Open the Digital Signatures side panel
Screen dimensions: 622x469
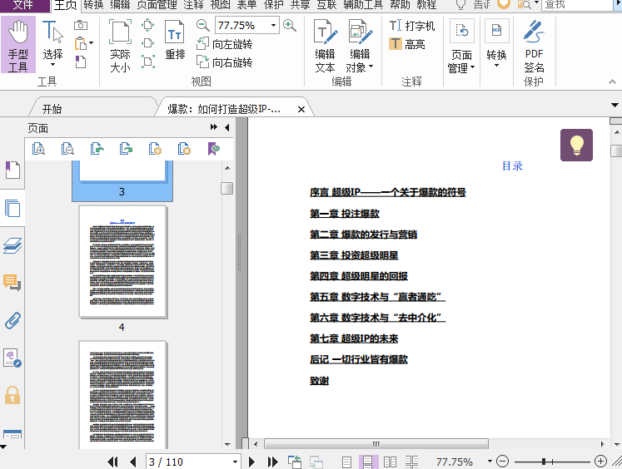point(12,358)
